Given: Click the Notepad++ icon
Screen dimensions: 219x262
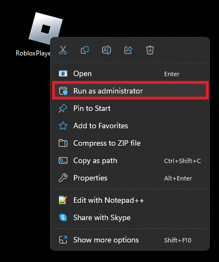Looking at the screenshot, I should pos(63,200).
